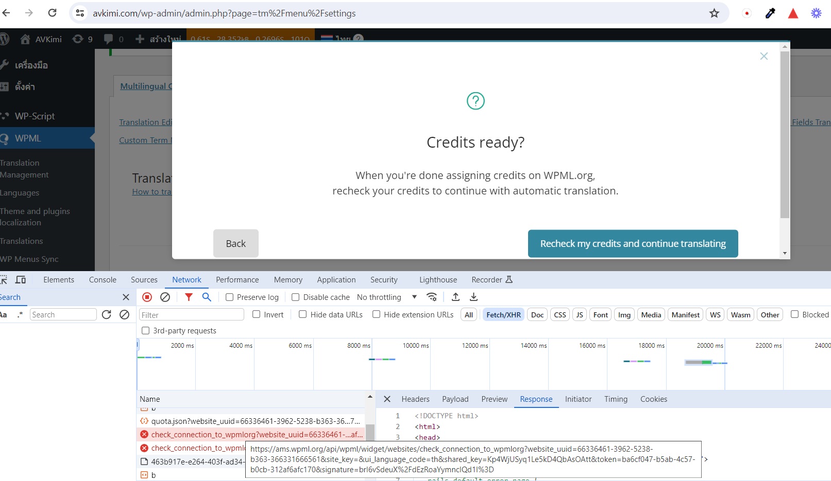Click the red triangle extension icon
This screenshot has width=831, height=481.
(793, 13)
